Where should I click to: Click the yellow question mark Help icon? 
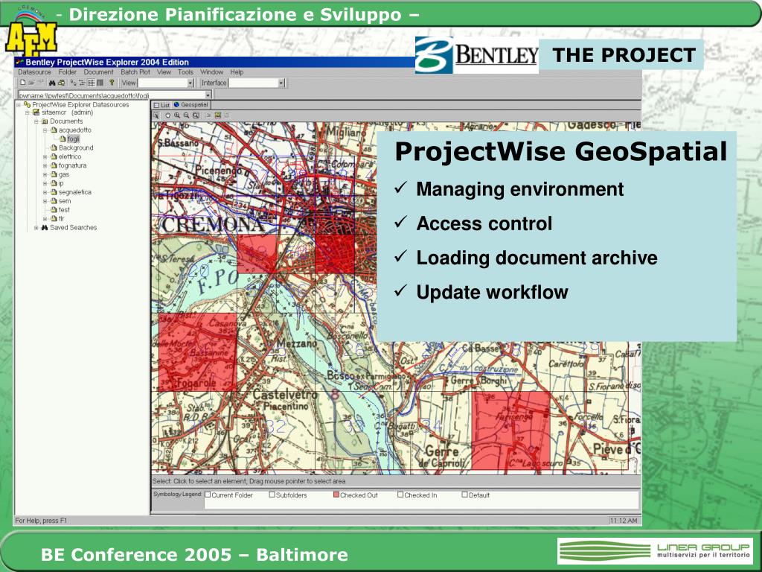pyautogui.click(x=112, y=83)
